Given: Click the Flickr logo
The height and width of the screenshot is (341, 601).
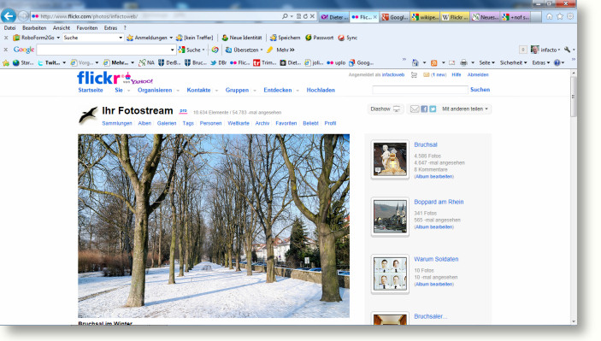Looking at the screenshot, I should [x=99, y=78].
